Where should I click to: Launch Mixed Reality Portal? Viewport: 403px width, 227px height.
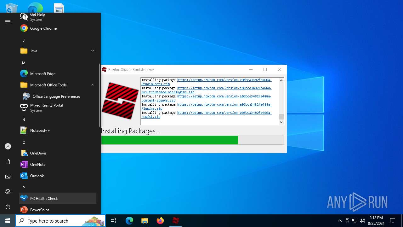tap(58, 108)
